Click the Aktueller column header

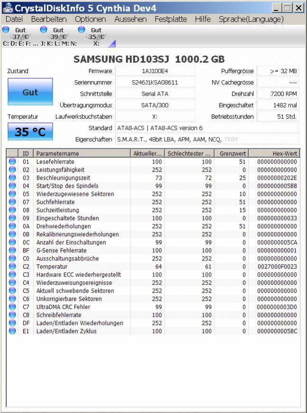coord(147,154)
